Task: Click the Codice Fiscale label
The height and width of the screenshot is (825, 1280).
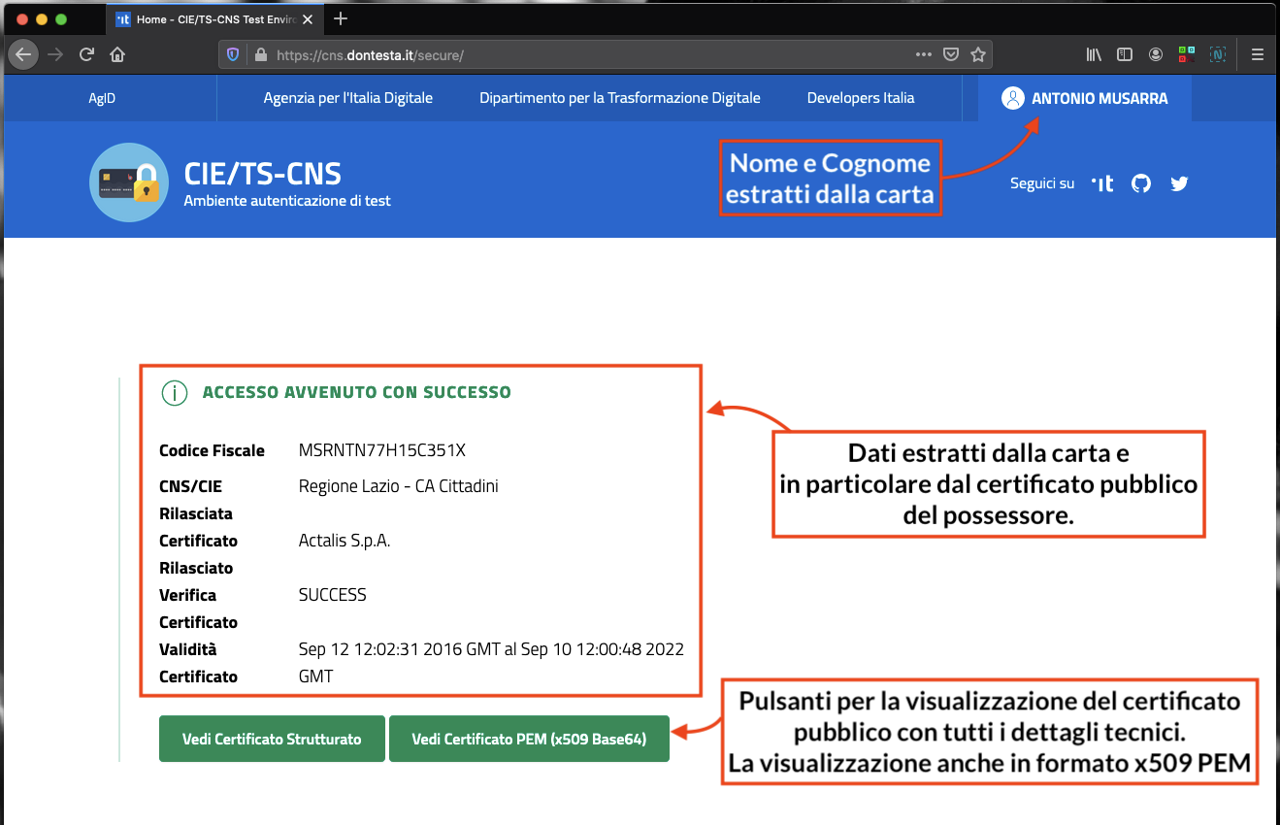Action: click(212, 450)
